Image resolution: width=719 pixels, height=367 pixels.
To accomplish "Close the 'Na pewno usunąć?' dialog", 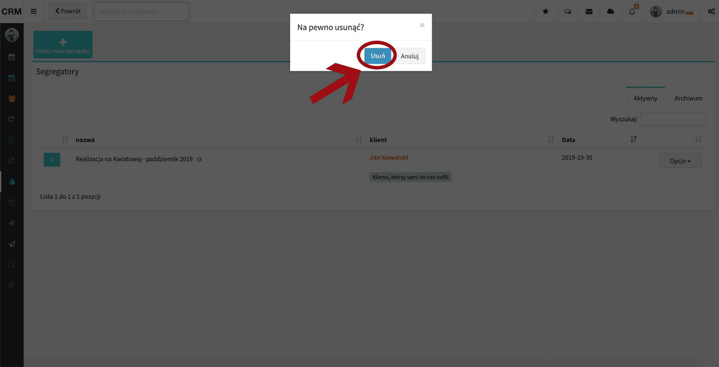I will pos(422,25).
